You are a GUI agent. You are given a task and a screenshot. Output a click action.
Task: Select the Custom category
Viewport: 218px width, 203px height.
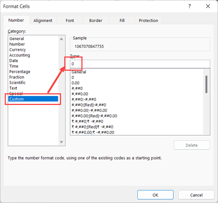coord(17,99)
